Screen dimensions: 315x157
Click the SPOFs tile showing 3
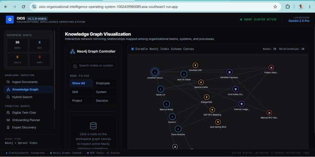click(39, 60)
